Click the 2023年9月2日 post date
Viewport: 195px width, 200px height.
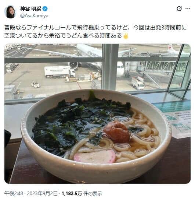pos(42,193)
